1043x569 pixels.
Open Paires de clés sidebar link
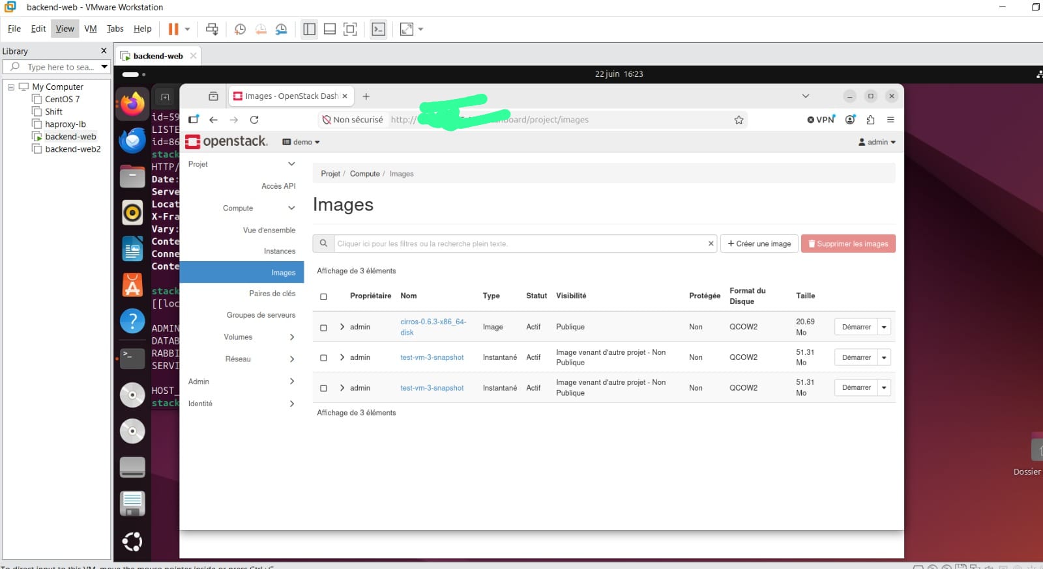click(x=272, y=294)
